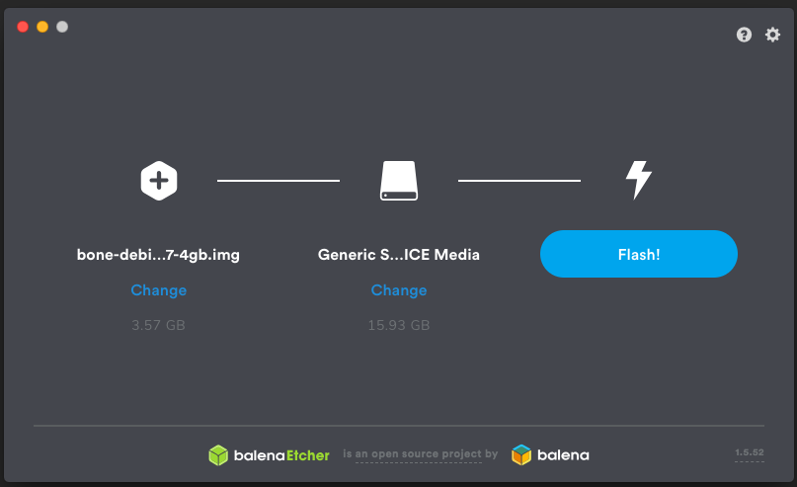Click the bone-debi...7-4gb.img file name

click(x=159, y=255)
